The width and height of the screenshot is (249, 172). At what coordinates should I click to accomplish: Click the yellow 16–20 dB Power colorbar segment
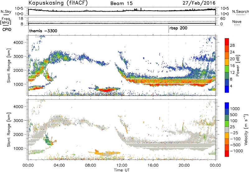point(227,62)
